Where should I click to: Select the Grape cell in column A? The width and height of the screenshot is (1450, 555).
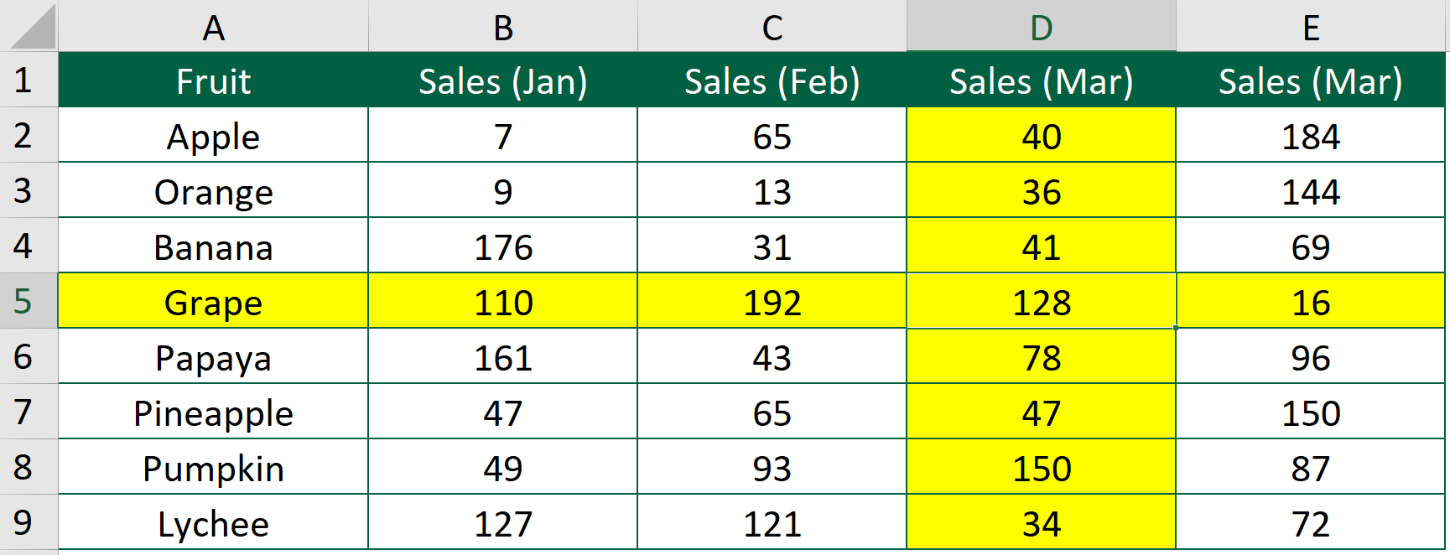(214, 302)
